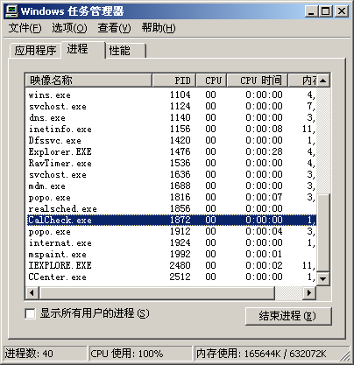Click the horizontal scrollbar thumb

pos(157,292)
